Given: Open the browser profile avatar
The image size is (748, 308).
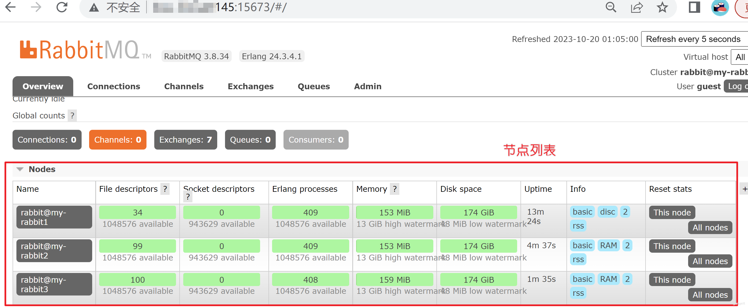Looking at the screenshot, I should click(720, 8).
